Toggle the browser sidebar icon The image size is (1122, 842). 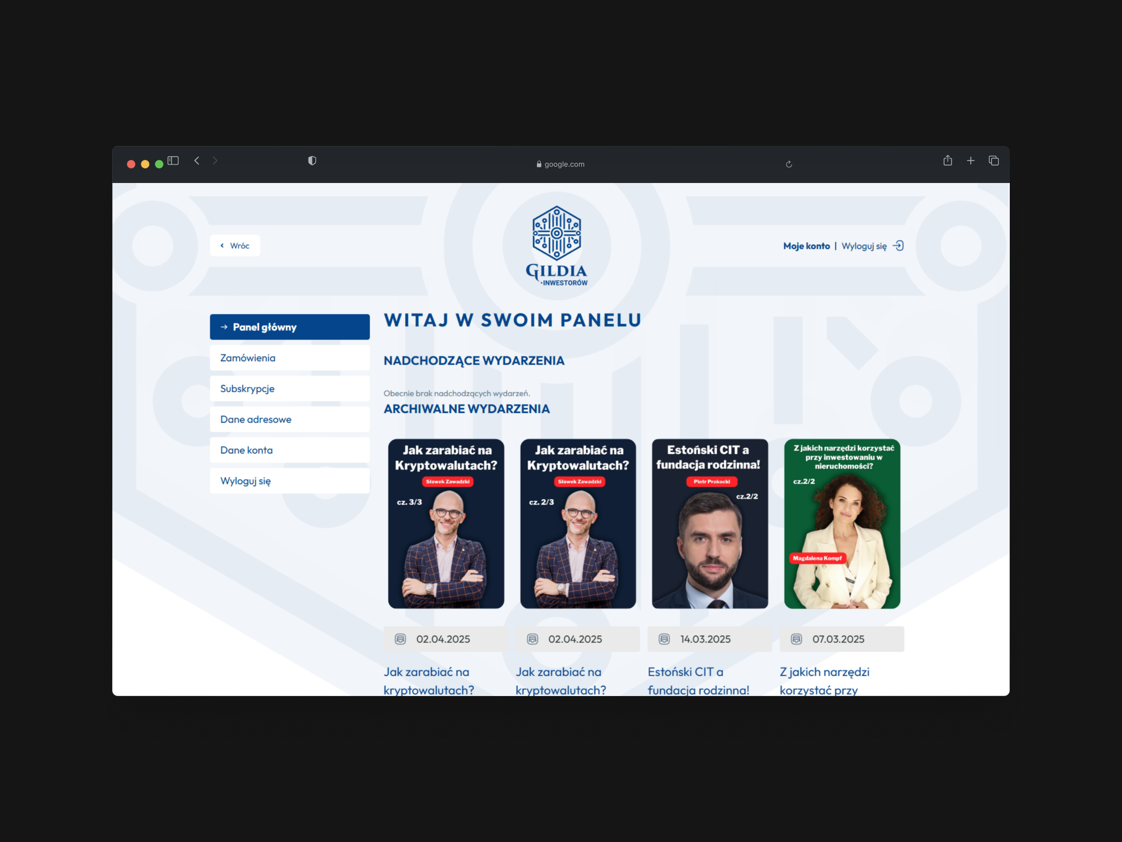pos(173,161)
